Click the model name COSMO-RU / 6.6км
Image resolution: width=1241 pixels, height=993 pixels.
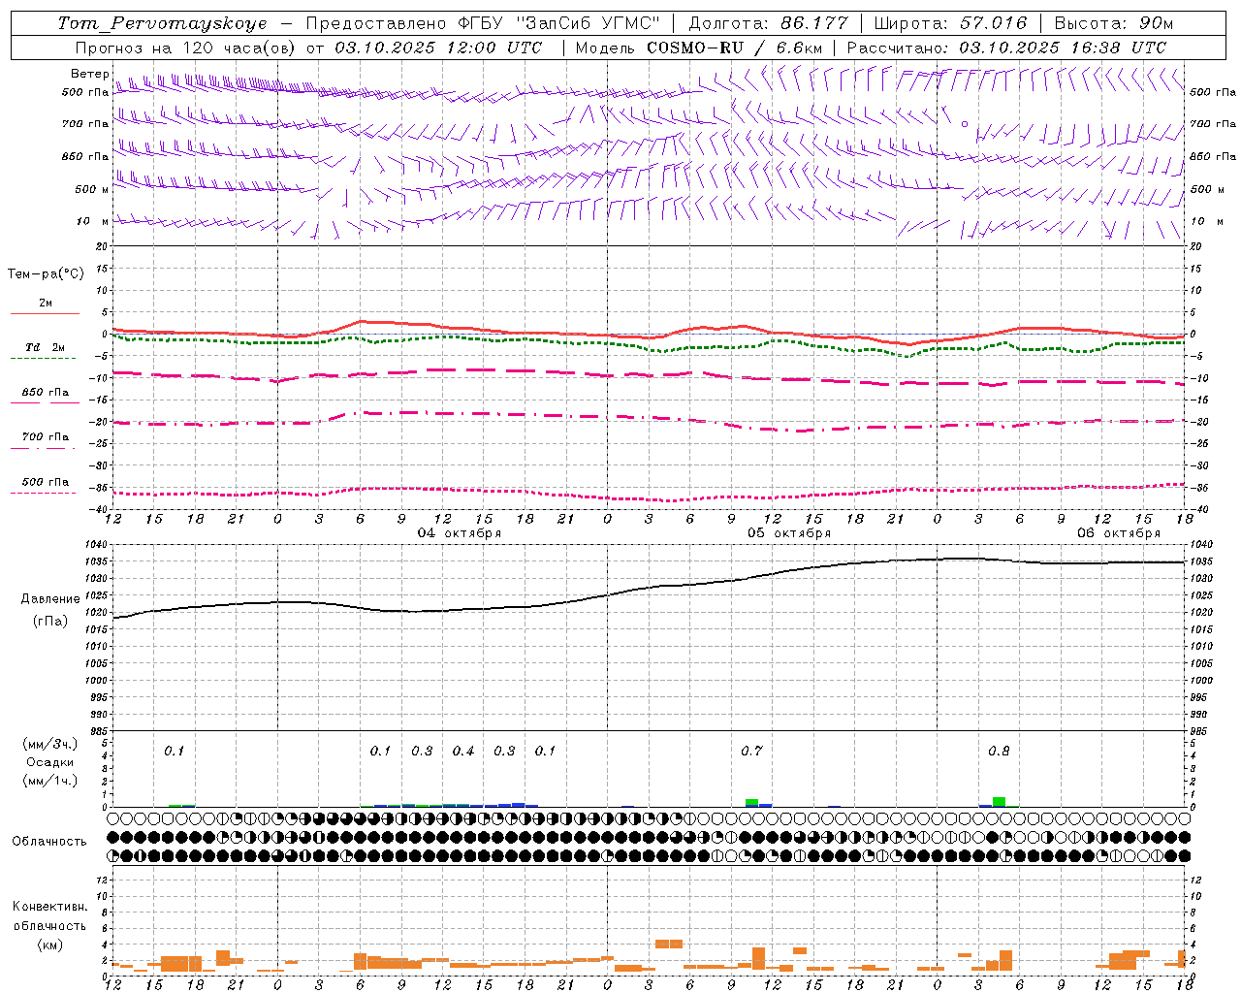(735, 48)
